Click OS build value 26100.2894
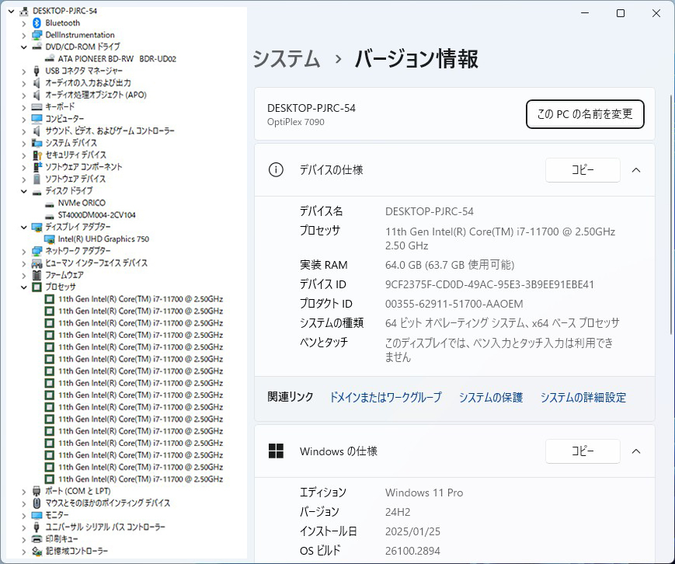The image size is (675, 564). pos(412,551)
